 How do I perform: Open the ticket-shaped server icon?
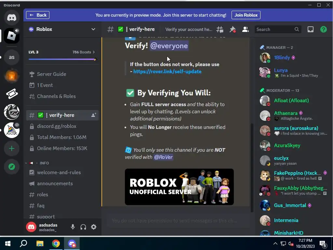12,94
